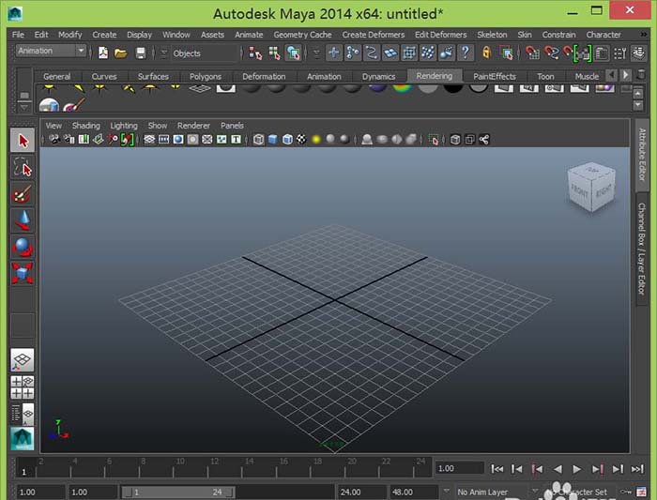Select the arrow Select tool

tap(23, 141)
